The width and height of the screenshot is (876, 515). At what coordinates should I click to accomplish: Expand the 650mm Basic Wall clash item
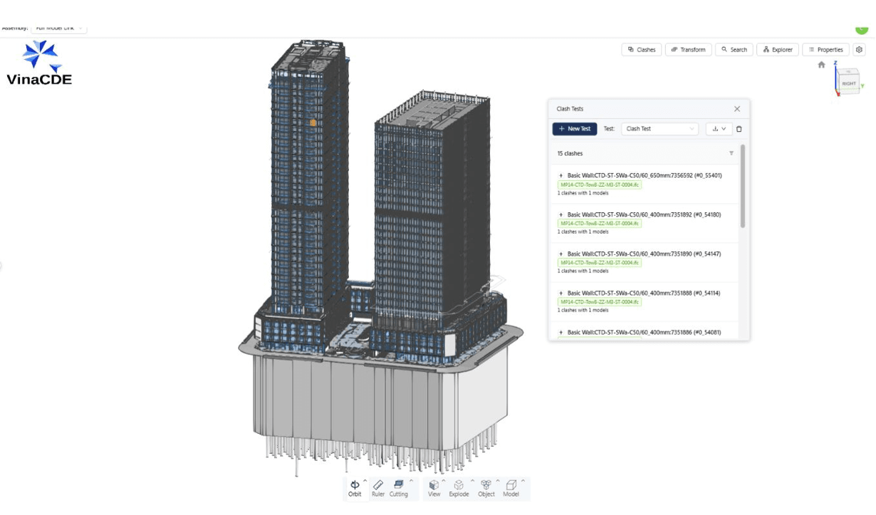[x=561, y=175]
